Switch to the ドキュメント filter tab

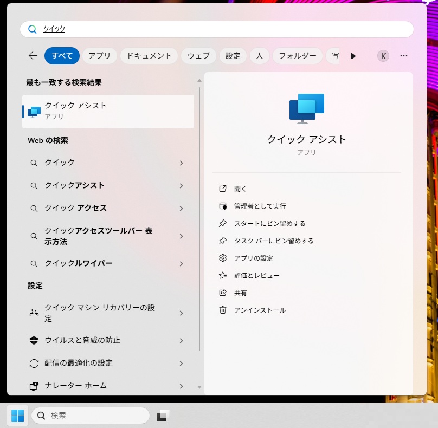(149, 56)
